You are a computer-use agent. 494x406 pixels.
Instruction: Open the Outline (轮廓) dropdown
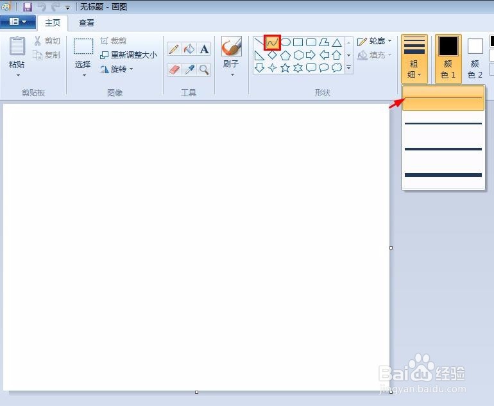pyautogui.click(x=375, y=41)
